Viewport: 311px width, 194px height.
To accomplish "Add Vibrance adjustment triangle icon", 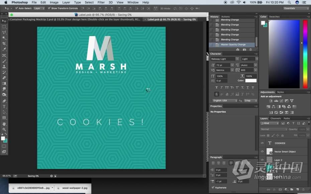I will click(292, 101).
